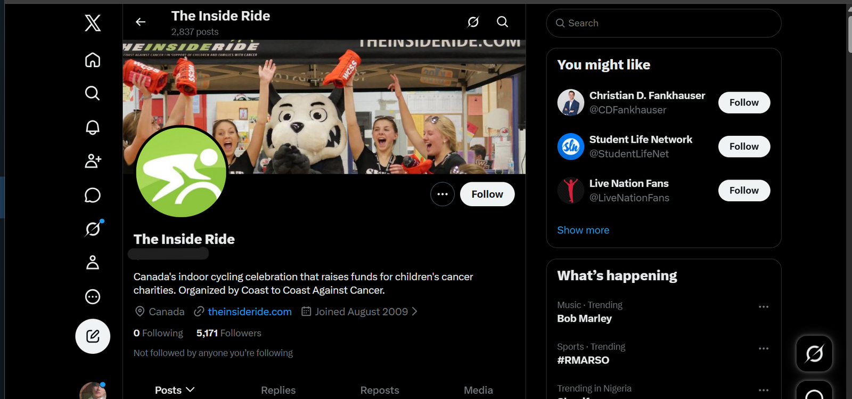
Task: Follow Student Life Network
Action: click(744, 146)
